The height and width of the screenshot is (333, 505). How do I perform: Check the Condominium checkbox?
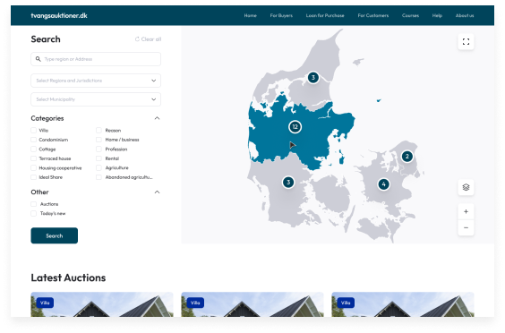coord(33,140)
